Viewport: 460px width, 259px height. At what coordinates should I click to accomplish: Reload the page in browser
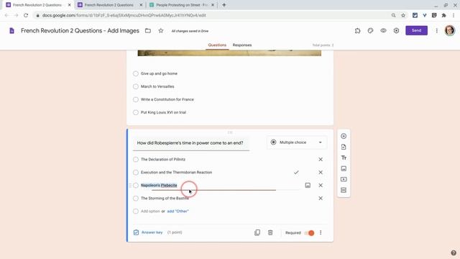click(26, 15)
